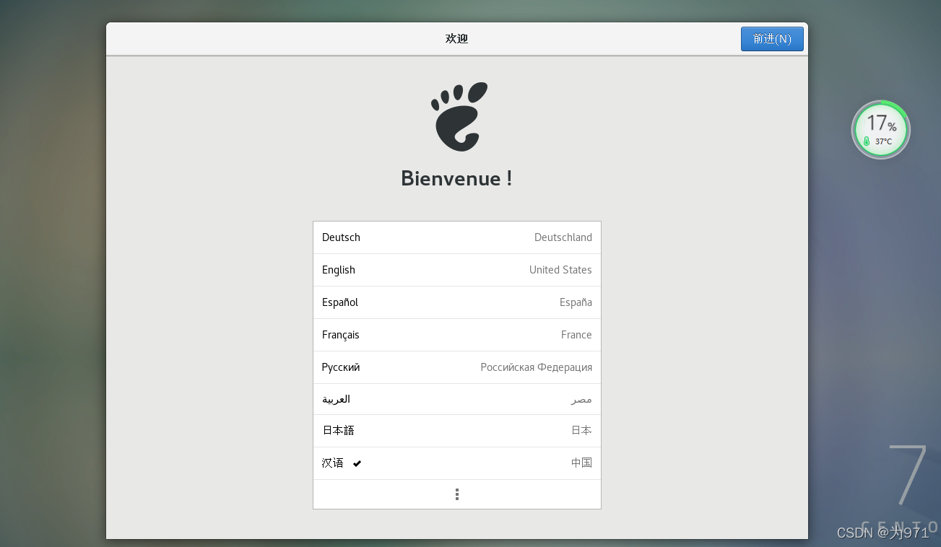The width and height of the screenshot is (941, 547).
Task: Pick Français France from the list
Action: click(x=457, y=335)
